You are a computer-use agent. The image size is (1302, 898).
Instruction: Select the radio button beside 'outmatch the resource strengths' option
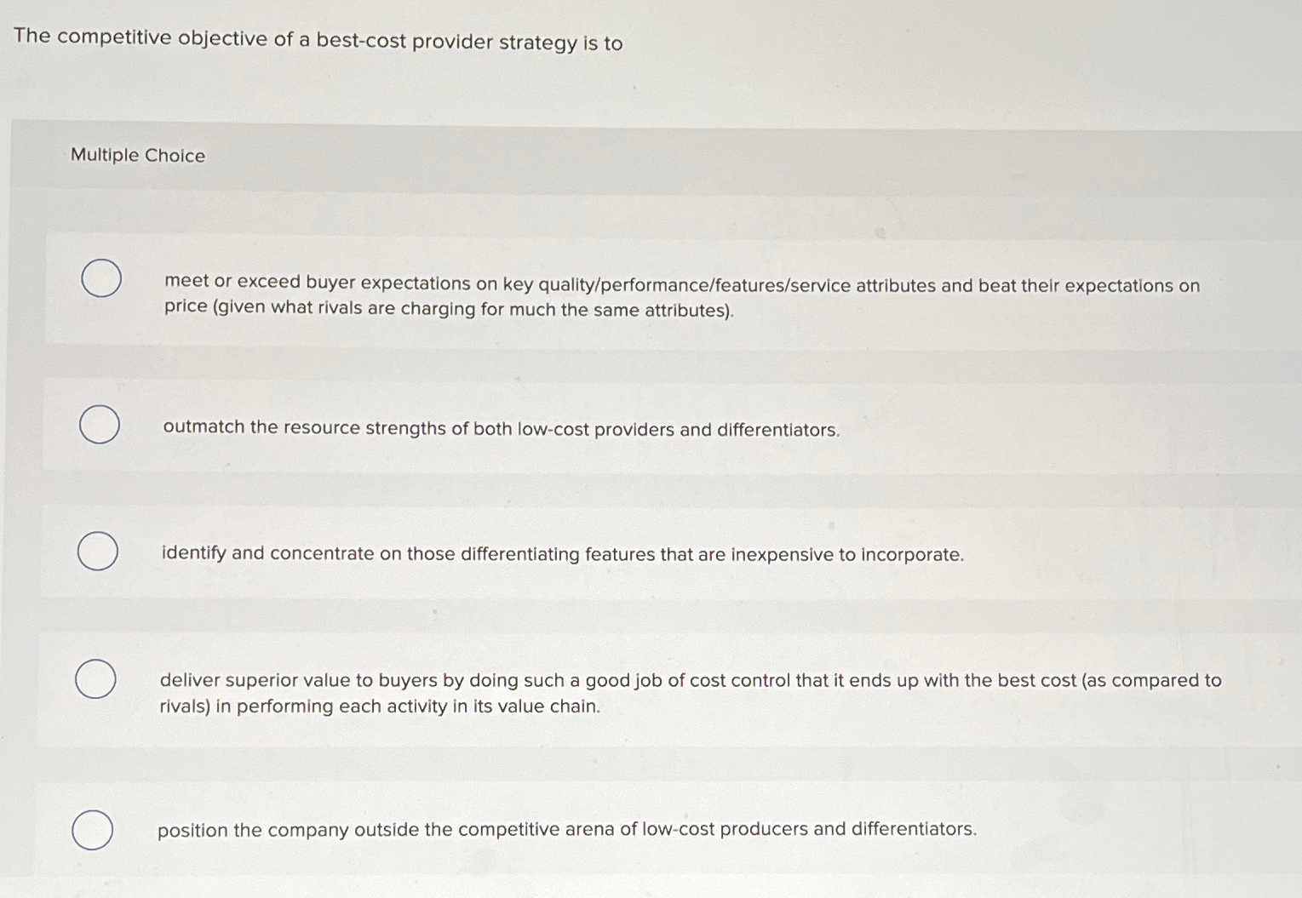point(100,423)
